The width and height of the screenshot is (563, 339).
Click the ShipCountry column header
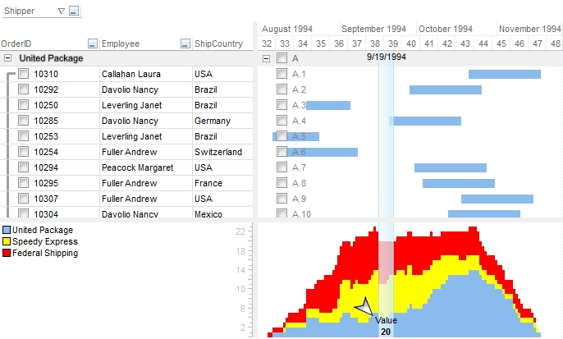coord(218,44)
